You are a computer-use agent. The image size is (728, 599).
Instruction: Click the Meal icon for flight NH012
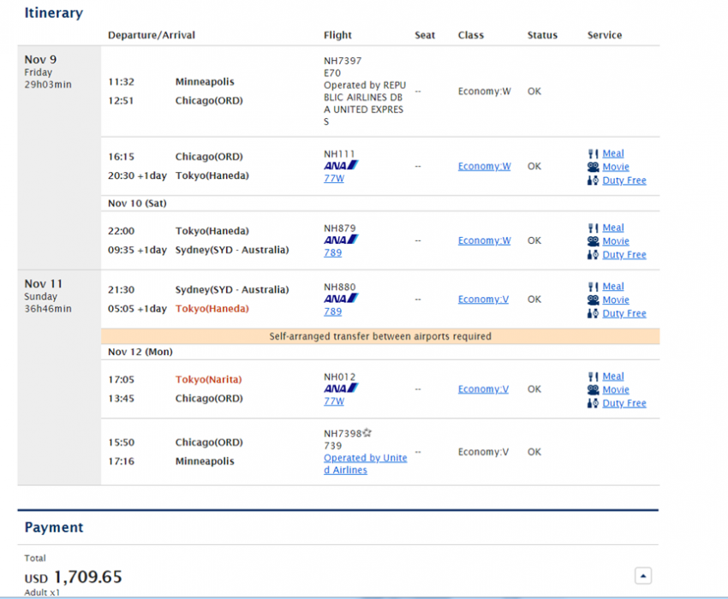[x=593, y=377]
